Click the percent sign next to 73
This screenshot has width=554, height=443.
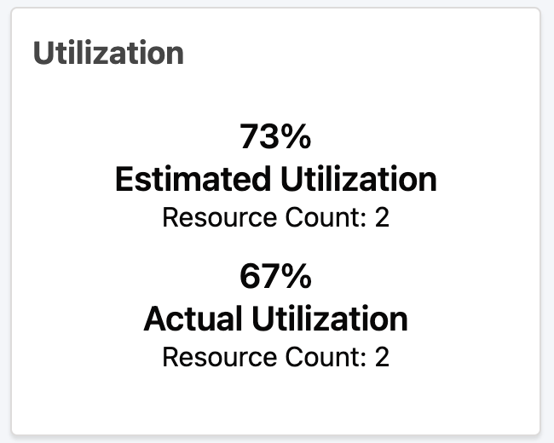(x=297, y=136)
